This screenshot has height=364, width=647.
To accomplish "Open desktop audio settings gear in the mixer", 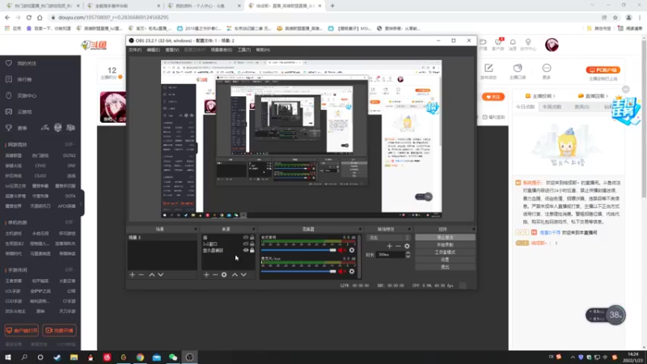I will pos(352,250).
